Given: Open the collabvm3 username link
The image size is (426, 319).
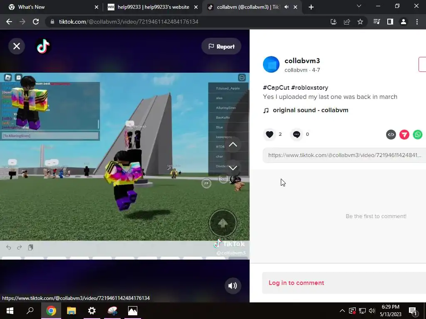Looking at the screenshot, I should 302,61.
